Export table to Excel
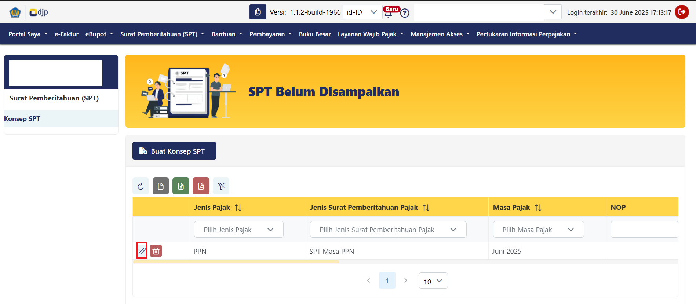 tap(181, 186)
